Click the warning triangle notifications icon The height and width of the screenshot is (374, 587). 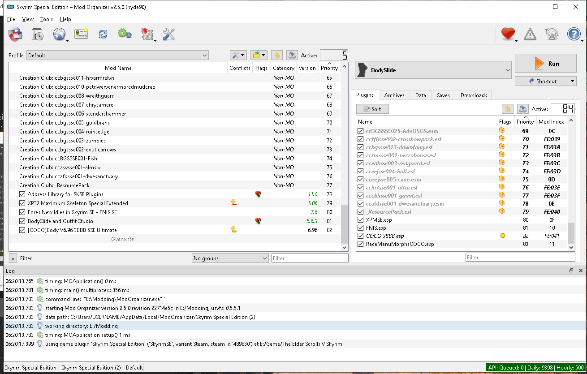(x=530, y=34)
